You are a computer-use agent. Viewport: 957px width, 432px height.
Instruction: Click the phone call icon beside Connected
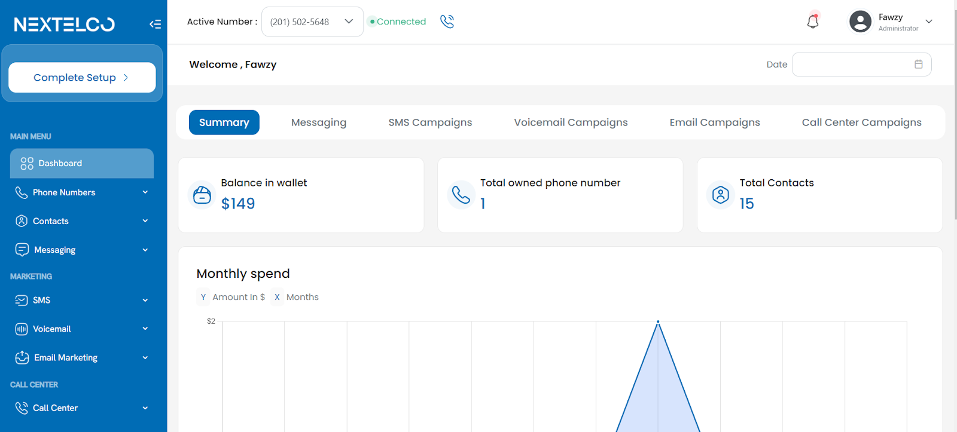point(447,22)
